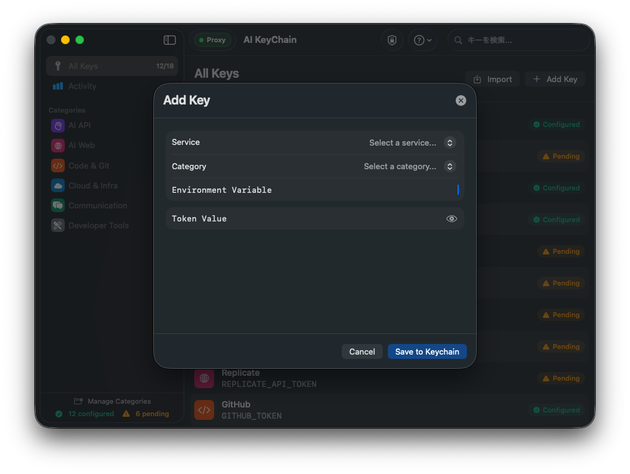
Task: Select the AI API category
Action: click(112, 126)
